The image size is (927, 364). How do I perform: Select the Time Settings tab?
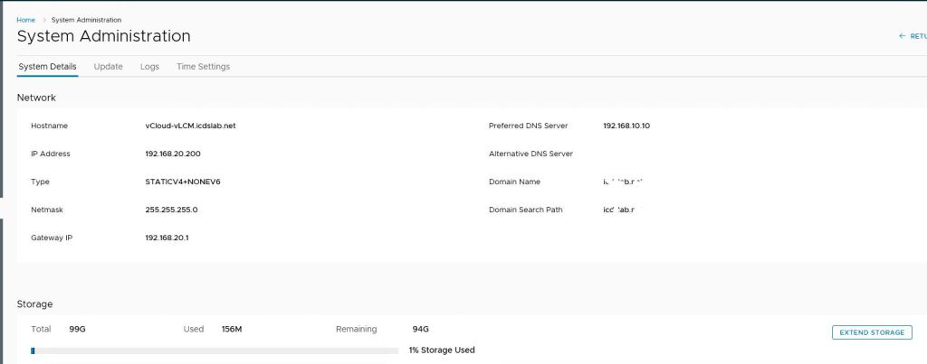coord(203,67)
